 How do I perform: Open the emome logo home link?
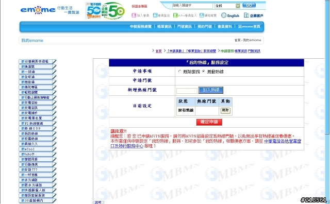coord(38,10)
